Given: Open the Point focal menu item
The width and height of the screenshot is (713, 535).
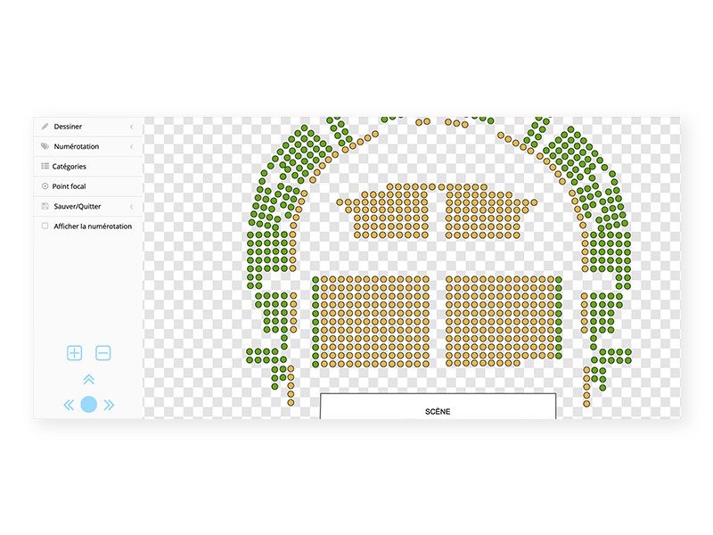Looking at the screenshot, I should (88, 186).
